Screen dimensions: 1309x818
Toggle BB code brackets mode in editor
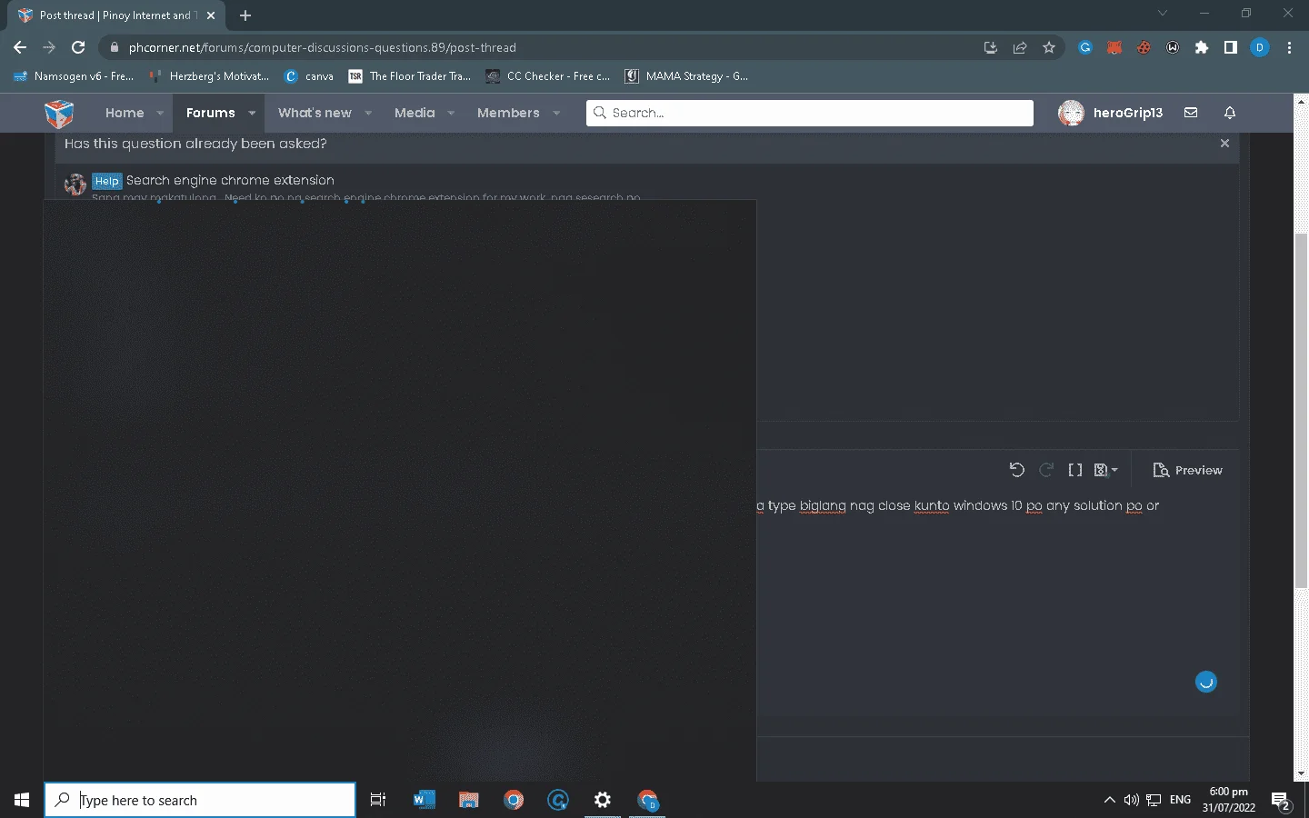pos(1075,470)
